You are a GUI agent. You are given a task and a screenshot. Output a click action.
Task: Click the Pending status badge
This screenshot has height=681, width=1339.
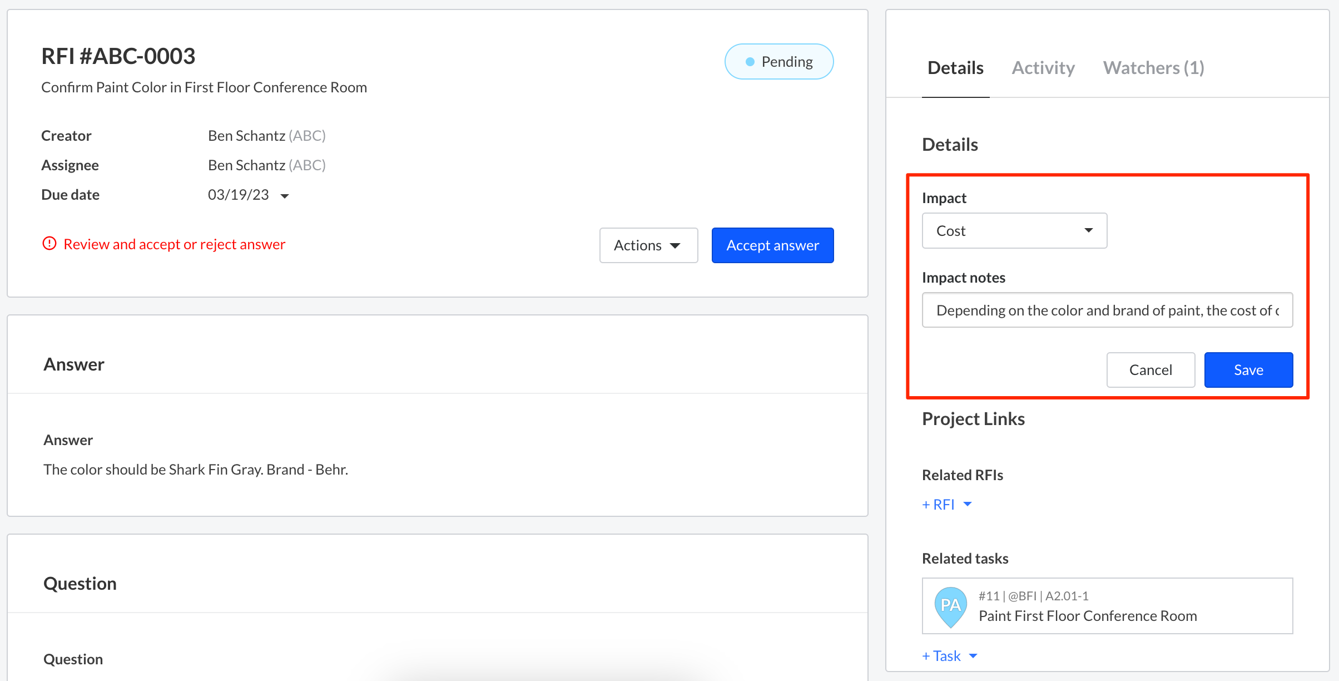(778, 62)
